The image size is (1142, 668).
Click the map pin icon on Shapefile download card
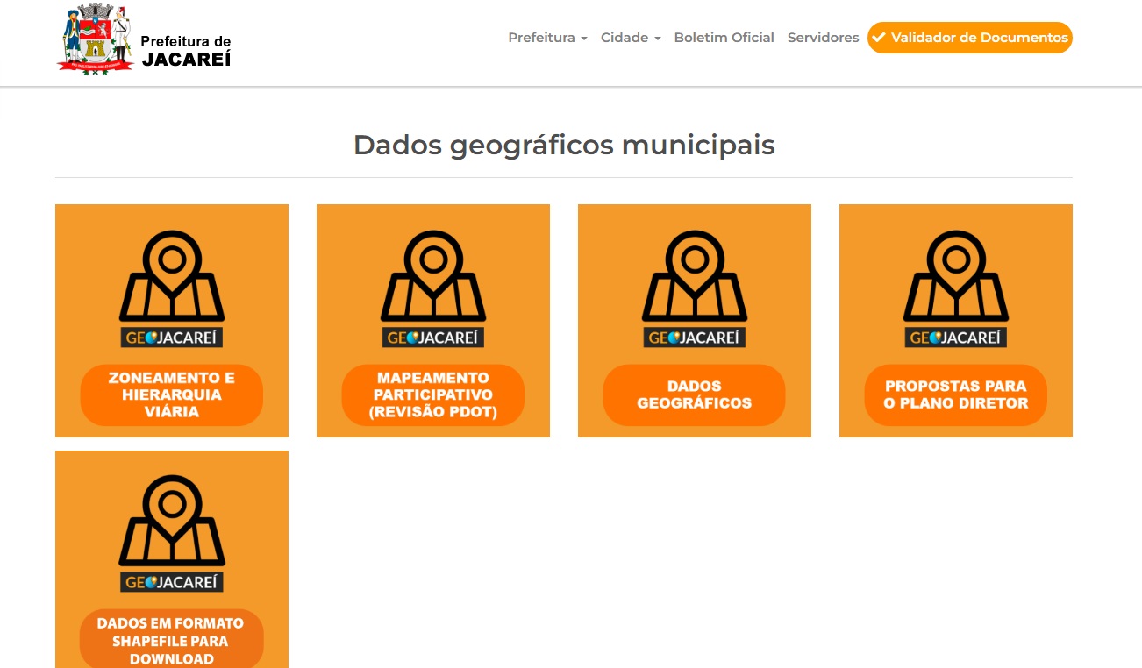tap(172, 522)
